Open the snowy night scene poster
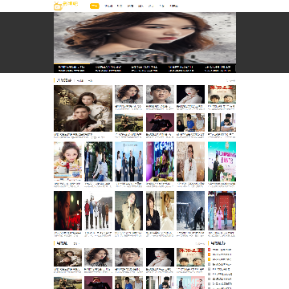The image size is (289, 289). (x=190, y=210)
